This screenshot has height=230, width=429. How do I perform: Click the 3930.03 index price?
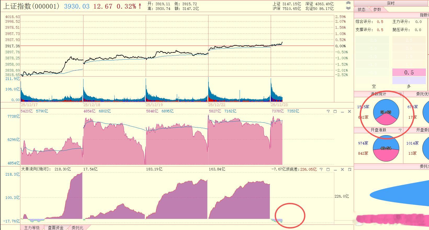point(77,7)
